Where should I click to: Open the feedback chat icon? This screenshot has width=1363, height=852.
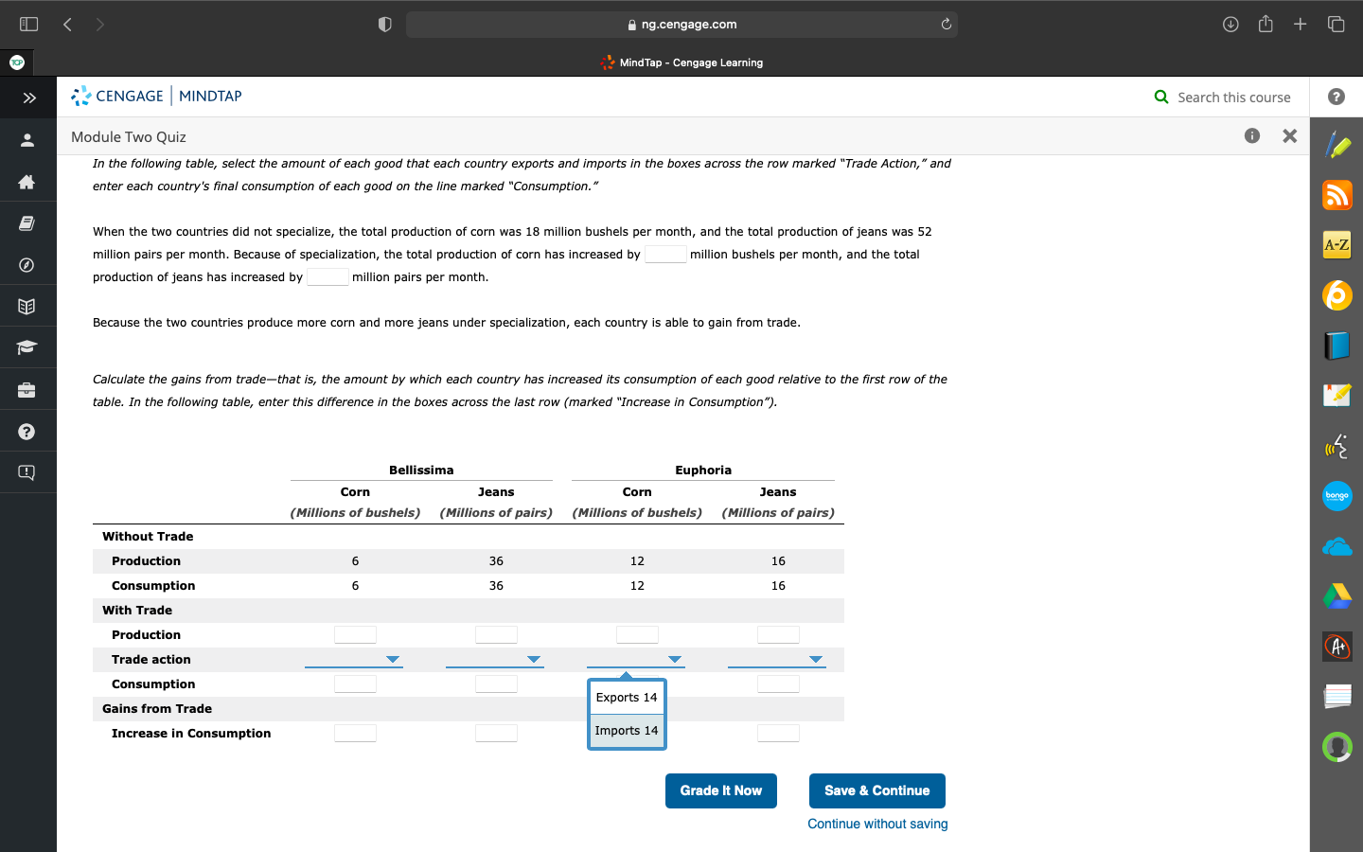pyautogui.click(x=27, y=472)
